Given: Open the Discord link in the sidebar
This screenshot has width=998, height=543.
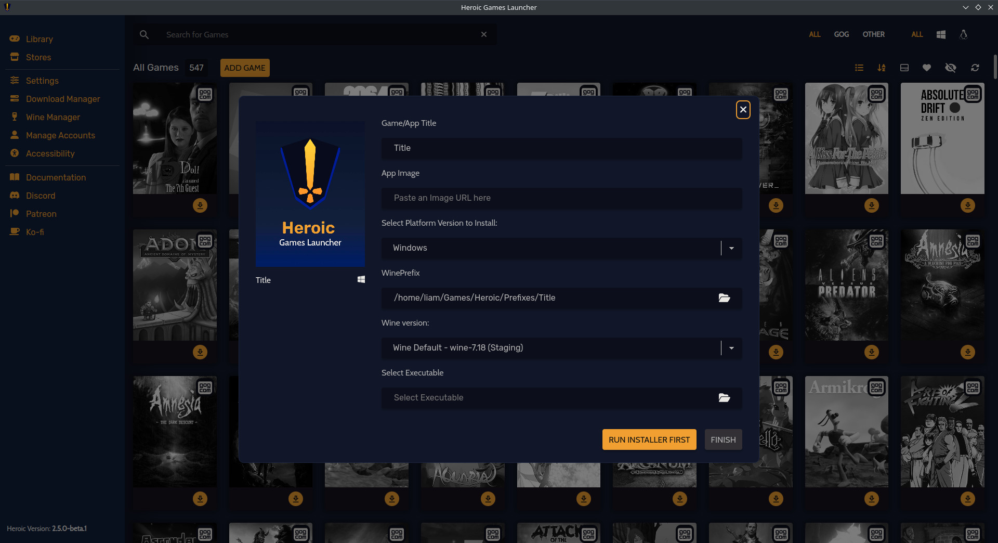Looking at the screenshot, I should (x=40, y=196).
